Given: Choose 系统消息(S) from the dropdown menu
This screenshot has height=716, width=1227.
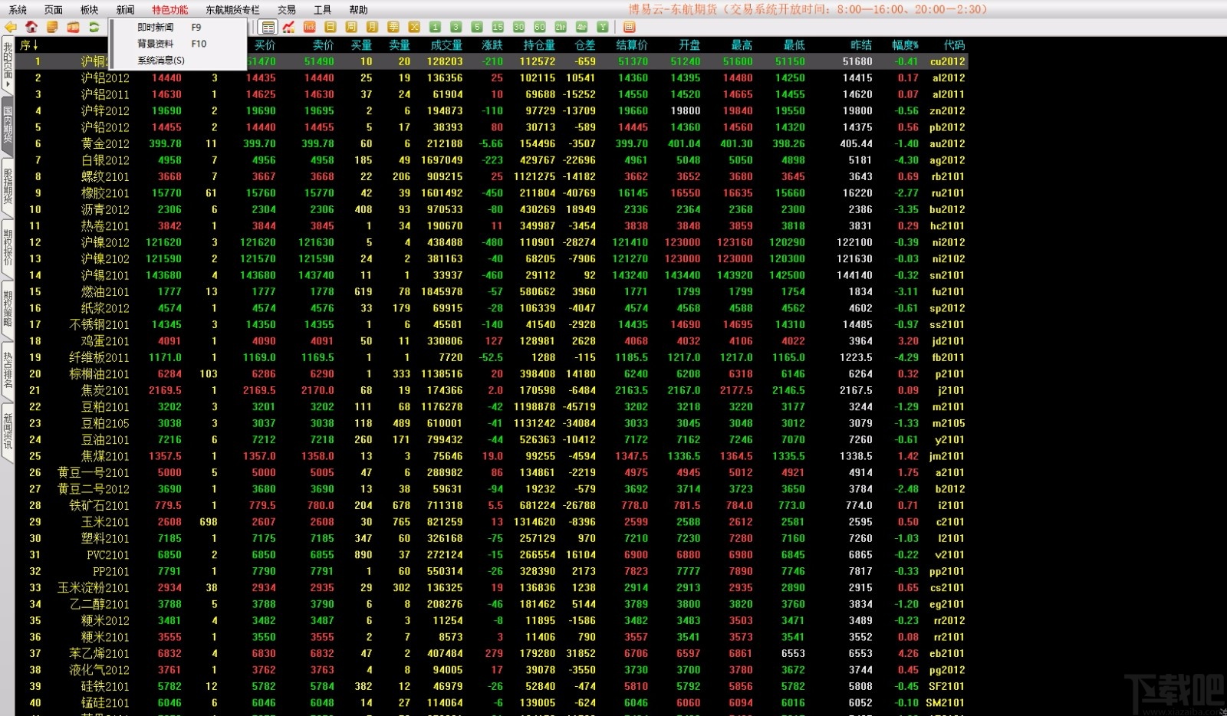Looking at the screenshot, I should [x=179, y=61].
